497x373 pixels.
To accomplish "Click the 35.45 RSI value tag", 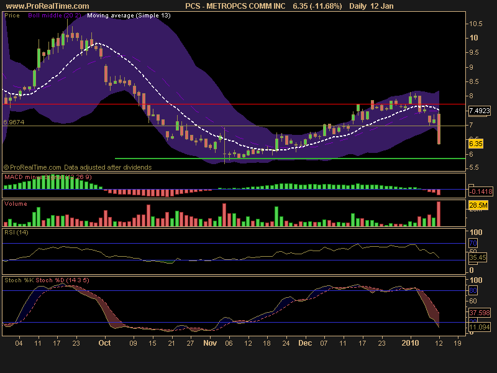I will [x=477, y=257].
